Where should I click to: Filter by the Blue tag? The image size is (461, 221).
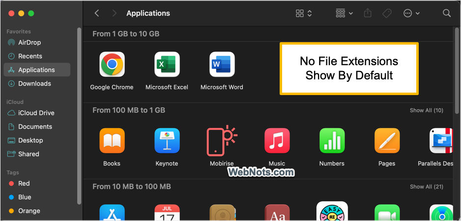click(37, 197)
